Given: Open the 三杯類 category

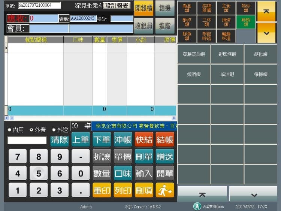Looking at the screenshot, I should (x=206, y=22).
